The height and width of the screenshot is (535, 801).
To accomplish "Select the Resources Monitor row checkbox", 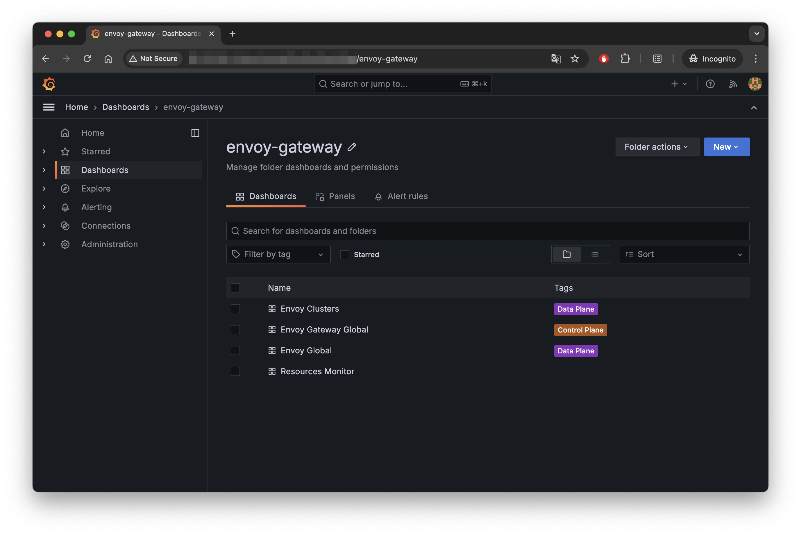I will (x=235, y=371).
